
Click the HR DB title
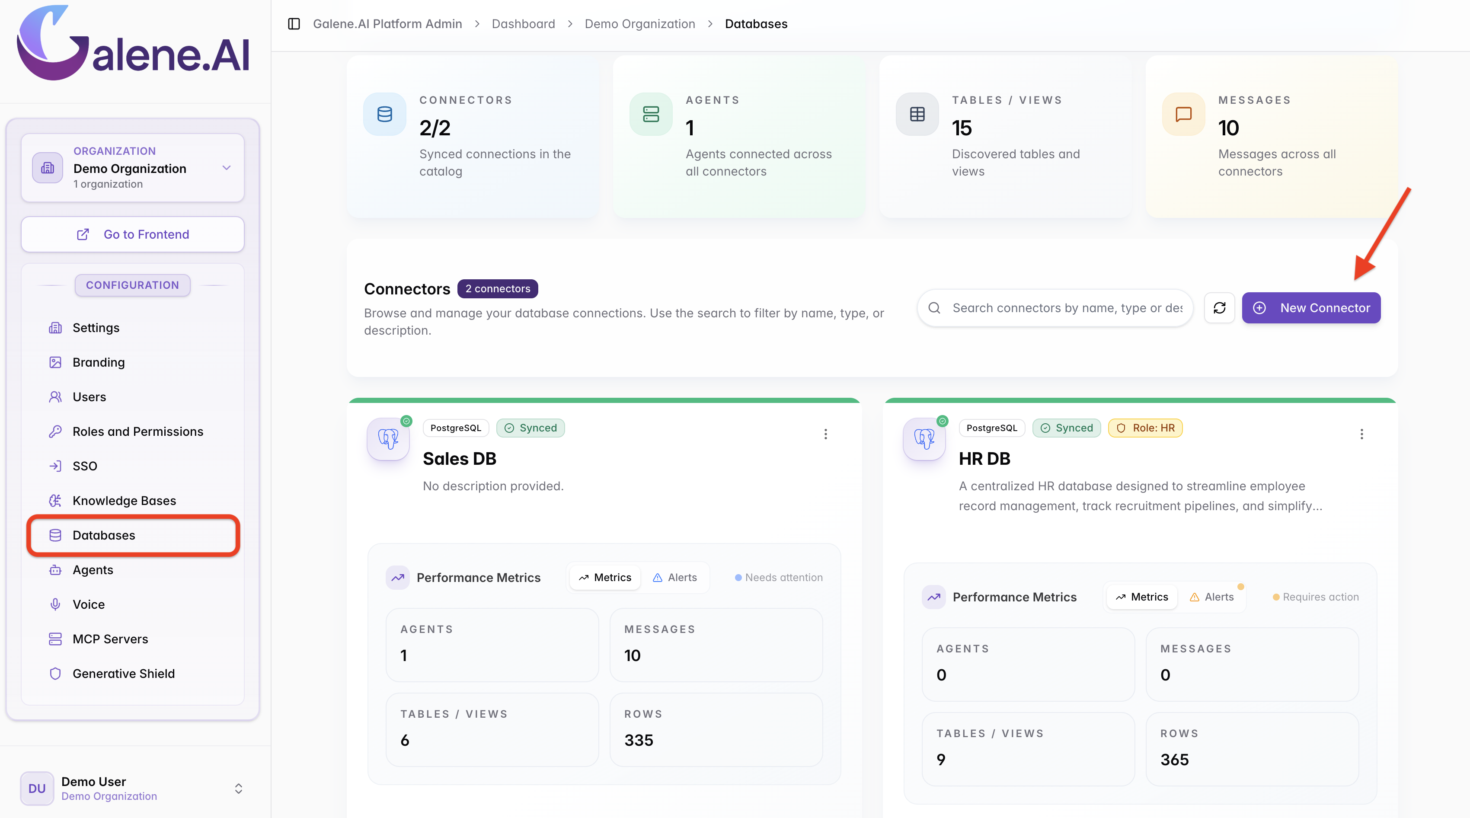[x=984, y=459]
